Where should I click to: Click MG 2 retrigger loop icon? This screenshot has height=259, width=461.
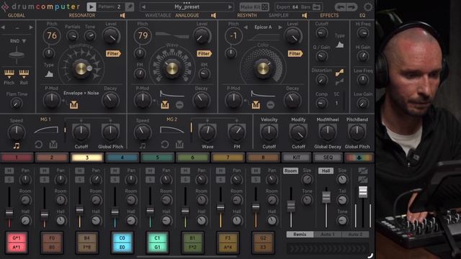[x=165, y=145]
